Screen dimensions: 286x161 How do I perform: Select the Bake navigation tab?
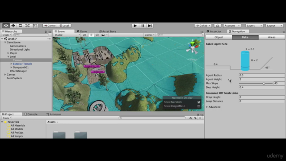pyautogui.click(x=245, y=37)
